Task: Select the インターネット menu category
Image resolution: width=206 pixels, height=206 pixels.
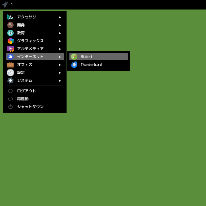Action: [x=35, y=57]
